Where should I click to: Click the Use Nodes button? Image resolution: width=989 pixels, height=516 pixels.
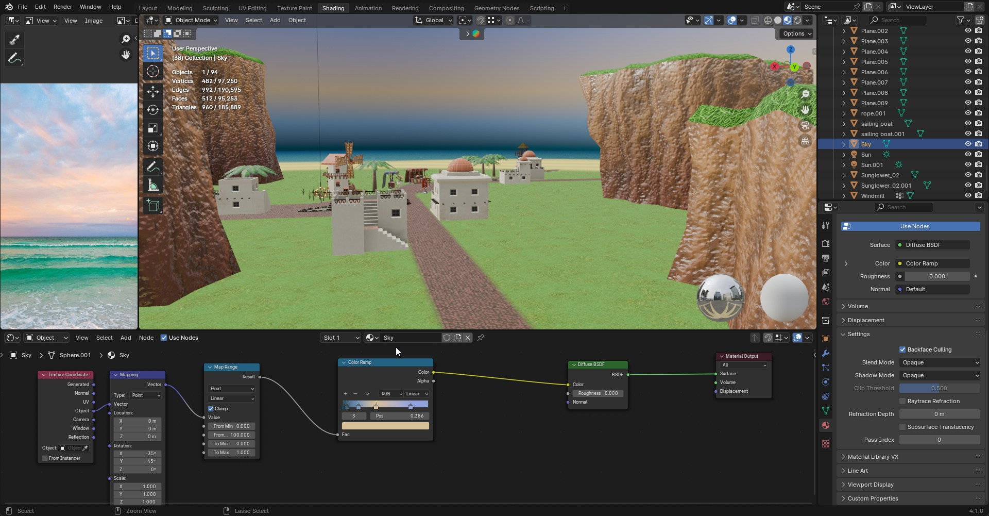pyautogui.click(x=910, y=226)
